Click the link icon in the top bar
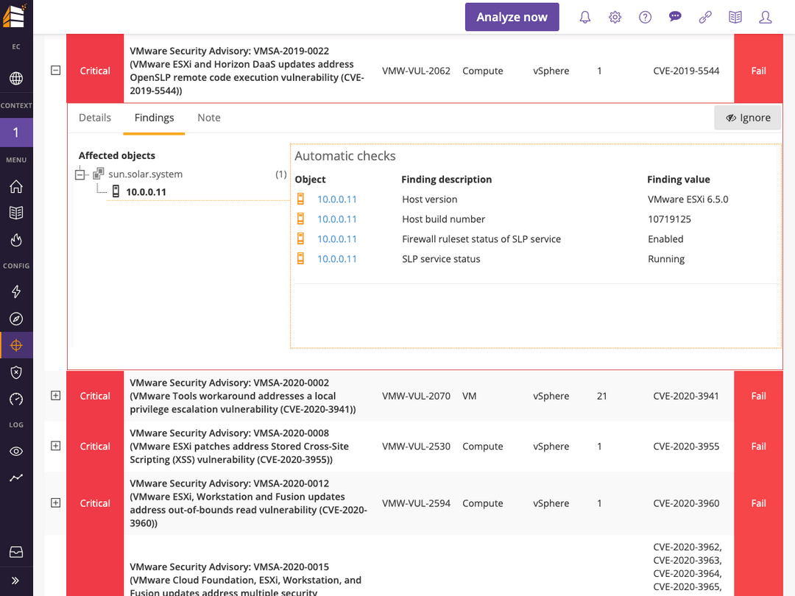The image size is (795, 596). click(x=705, y=16)
